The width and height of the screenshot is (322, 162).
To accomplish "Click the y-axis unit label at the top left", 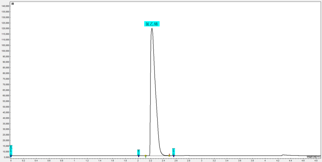I will (x=13, y=4).
